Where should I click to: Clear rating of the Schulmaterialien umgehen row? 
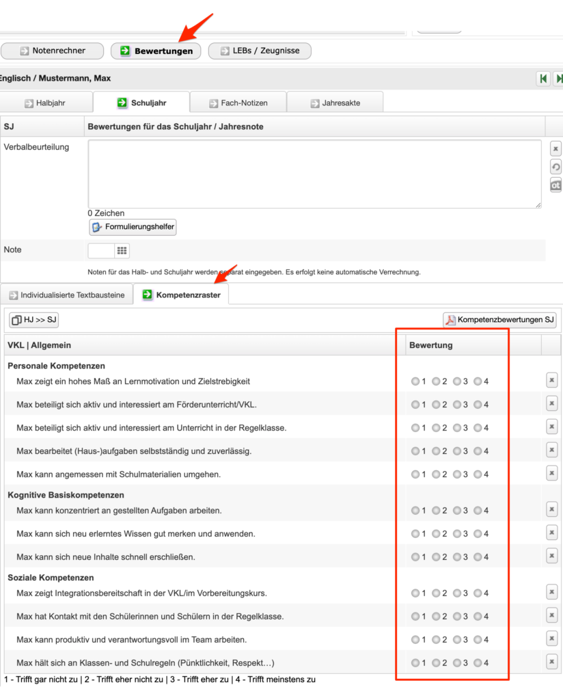click(552, 474)
